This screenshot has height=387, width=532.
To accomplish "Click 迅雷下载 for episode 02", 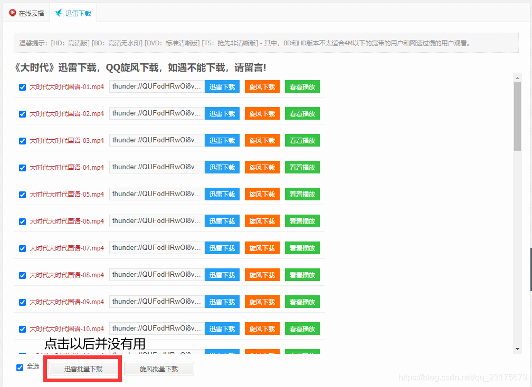I will coord(222,113).
